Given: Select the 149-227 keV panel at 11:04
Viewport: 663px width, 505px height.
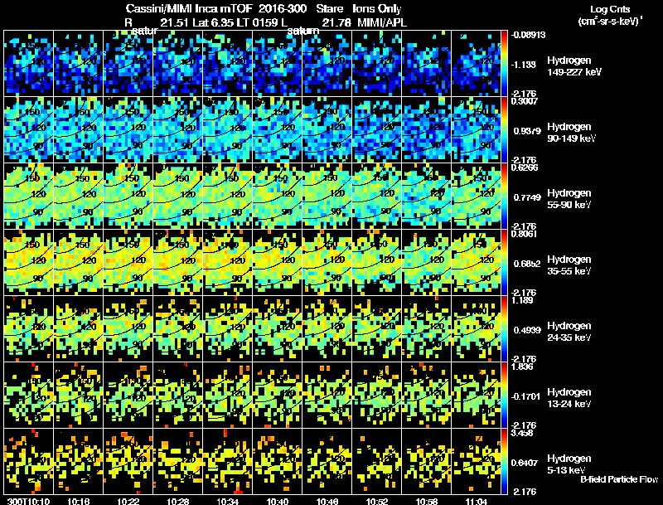Looking at the screenshot, I should pos(476,64).
